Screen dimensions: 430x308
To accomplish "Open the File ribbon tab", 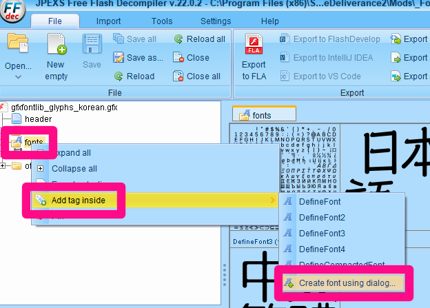I will (55, 21).
